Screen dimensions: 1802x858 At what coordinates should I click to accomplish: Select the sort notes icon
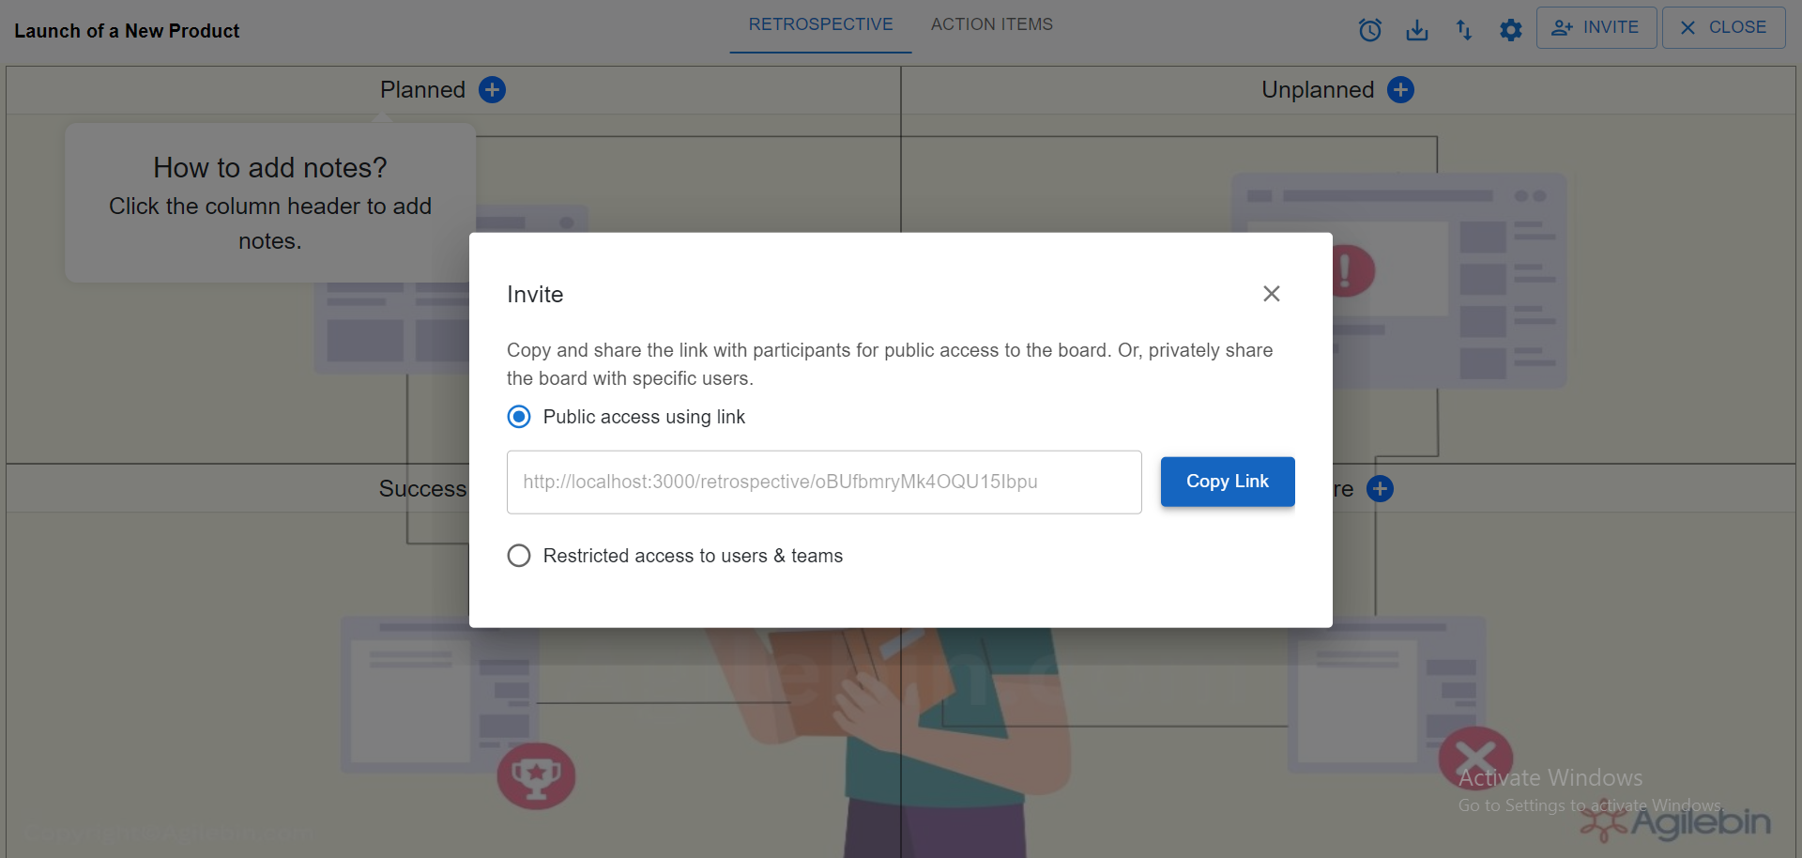(1464, 29)
